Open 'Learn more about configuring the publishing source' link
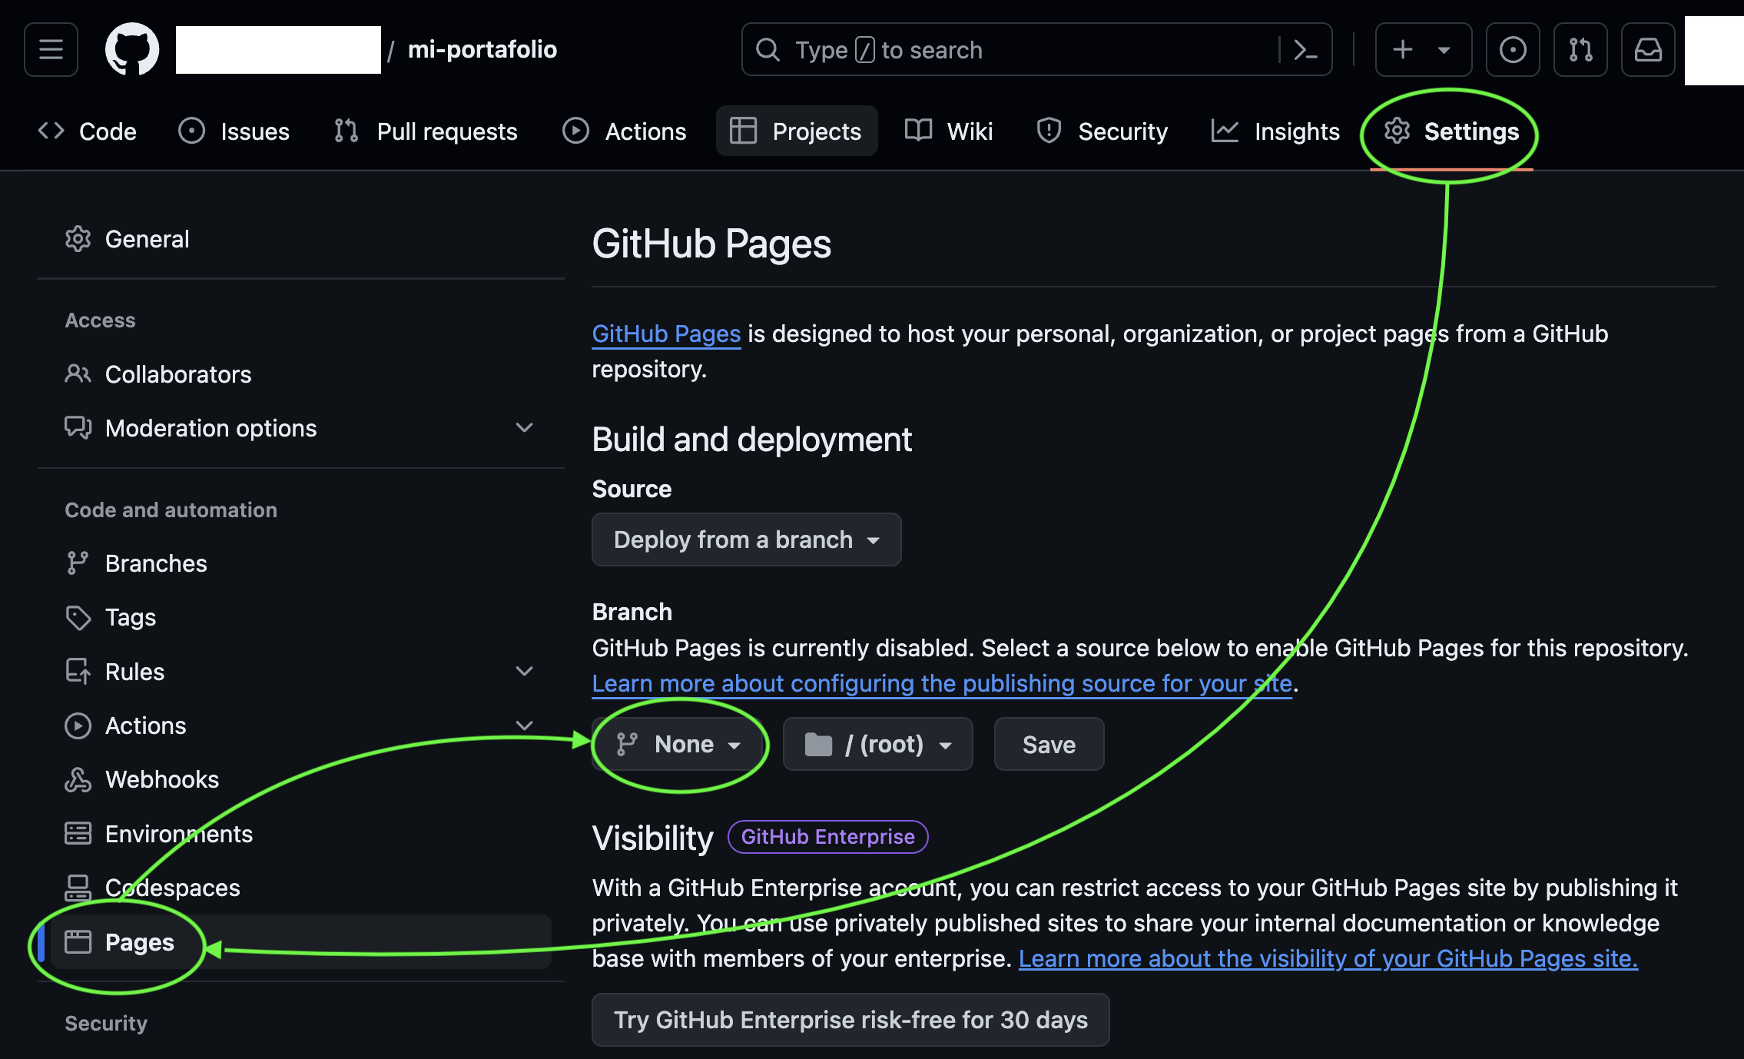Image resolution: width=1744 pixels, height=1059 pixels. 942,683
